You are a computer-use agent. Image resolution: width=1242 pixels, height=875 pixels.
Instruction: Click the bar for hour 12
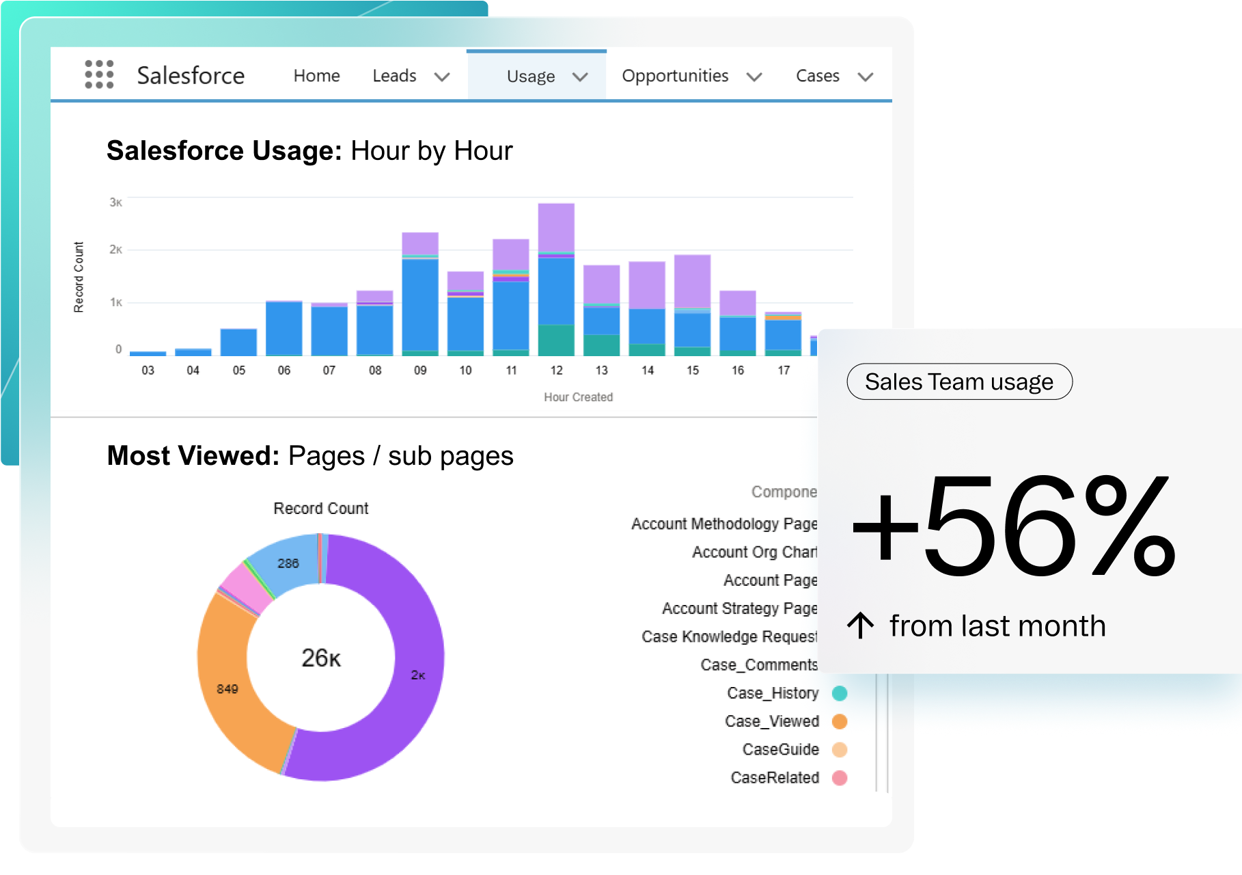(x=556, y=280)
